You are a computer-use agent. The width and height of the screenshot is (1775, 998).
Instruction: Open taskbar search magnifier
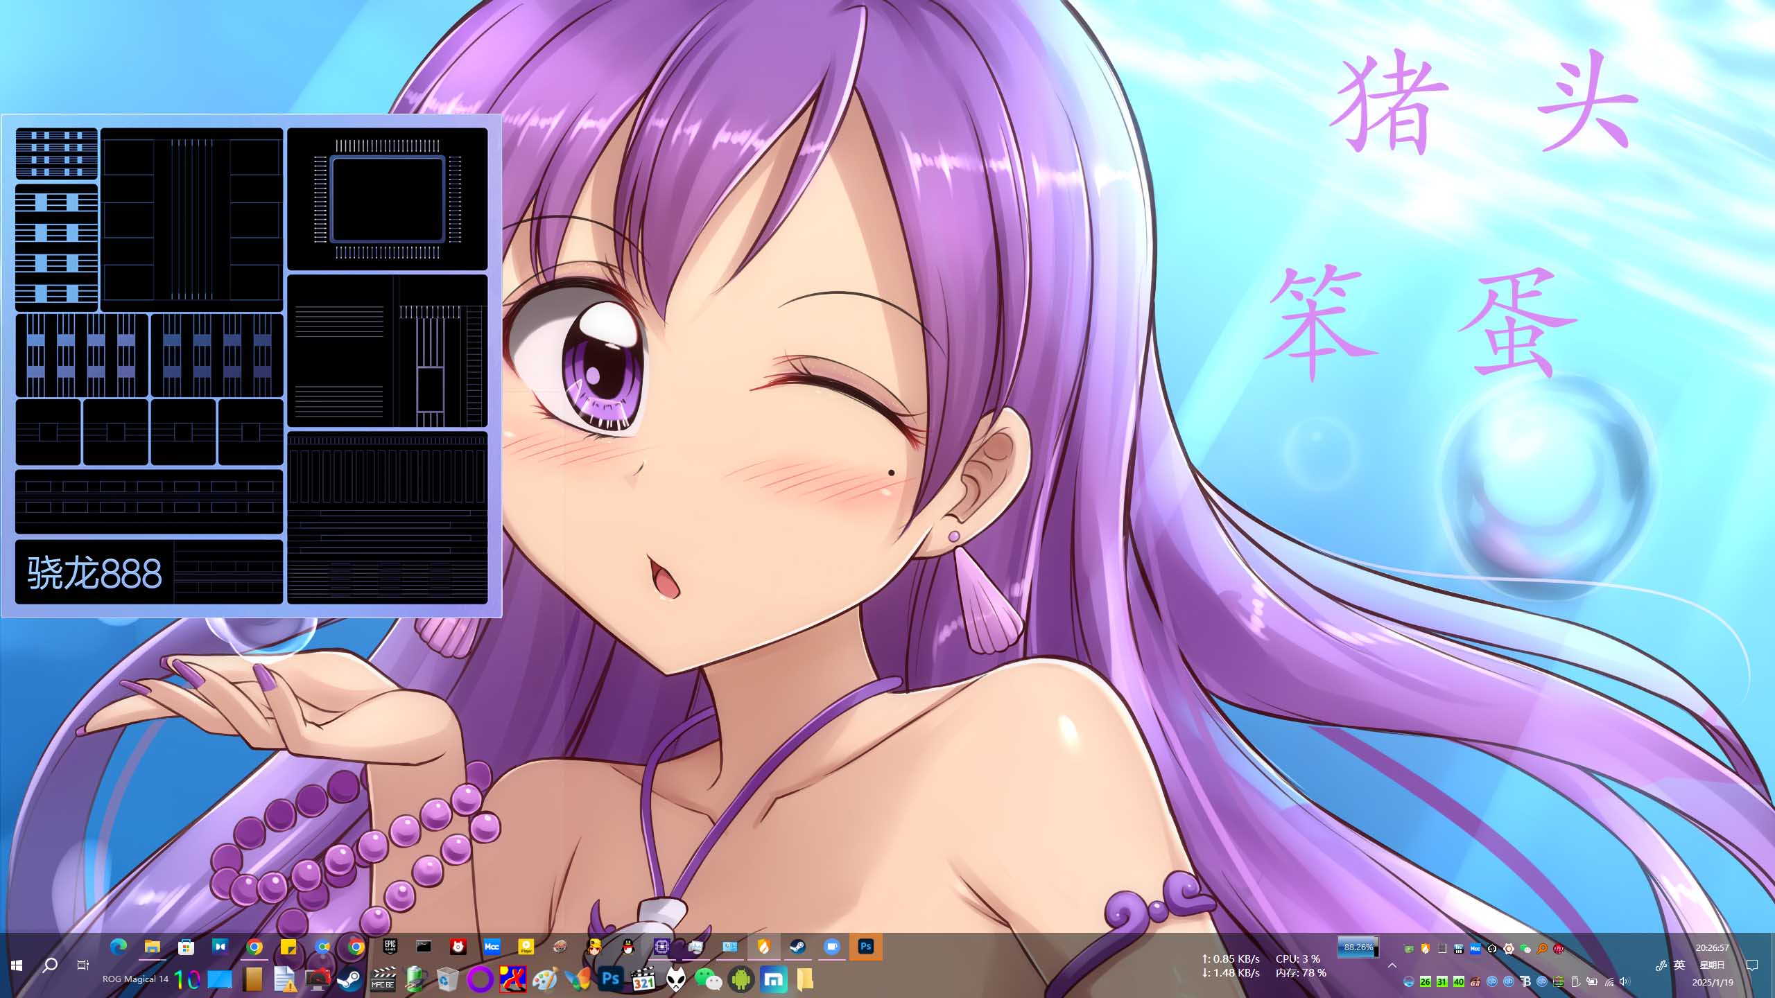(50, 965)
